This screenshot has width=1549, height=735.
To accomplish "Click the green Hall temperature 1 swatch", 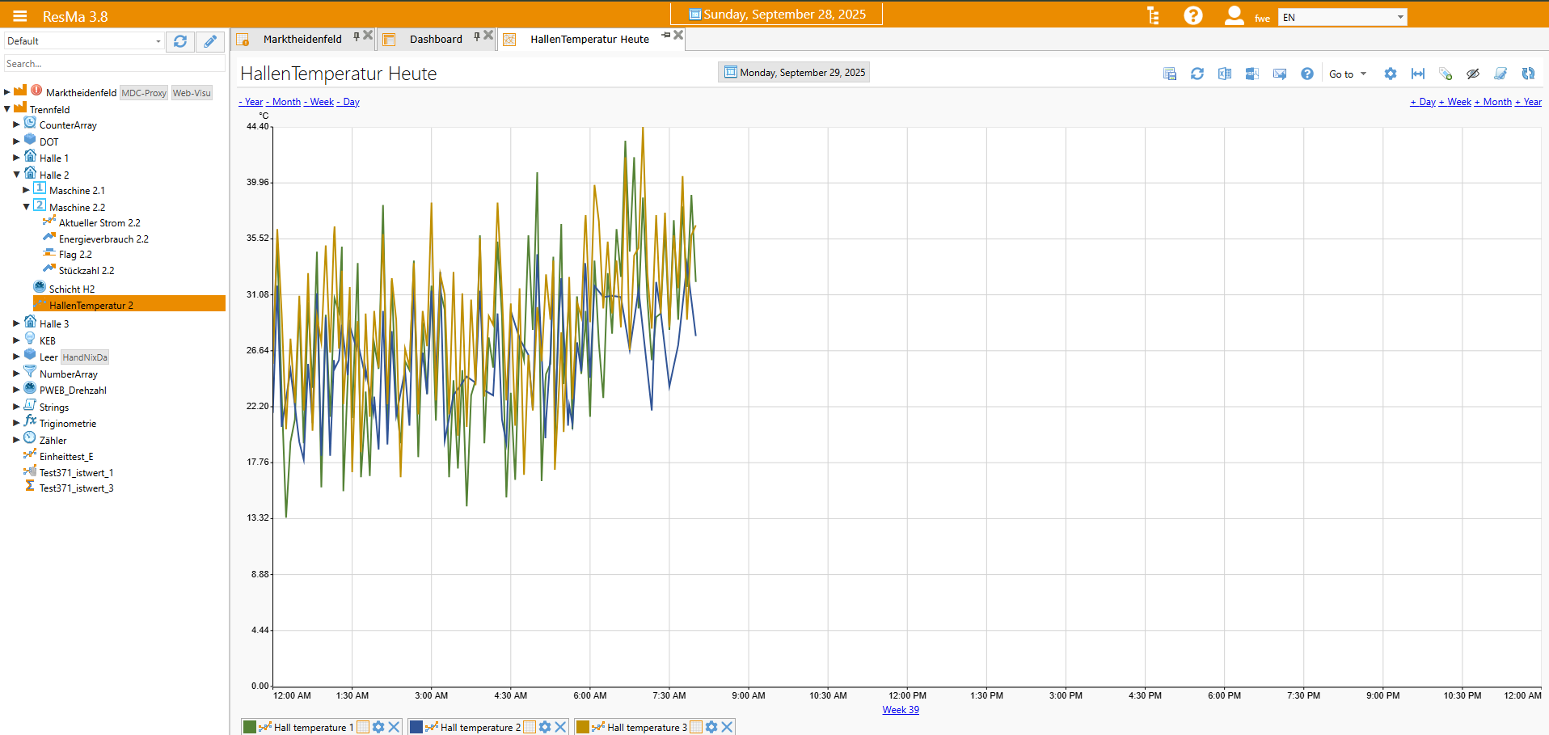I will (x=250, y=727).
